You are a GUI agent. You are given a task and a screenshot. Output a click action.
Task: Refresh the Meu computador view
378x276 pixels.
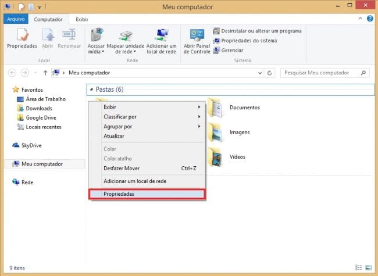(269, 73)
